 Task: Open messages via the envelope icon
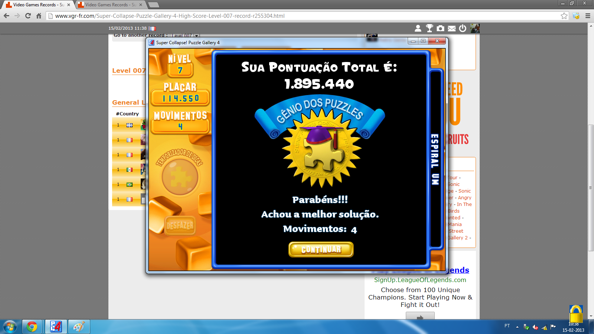coord(451,28)
